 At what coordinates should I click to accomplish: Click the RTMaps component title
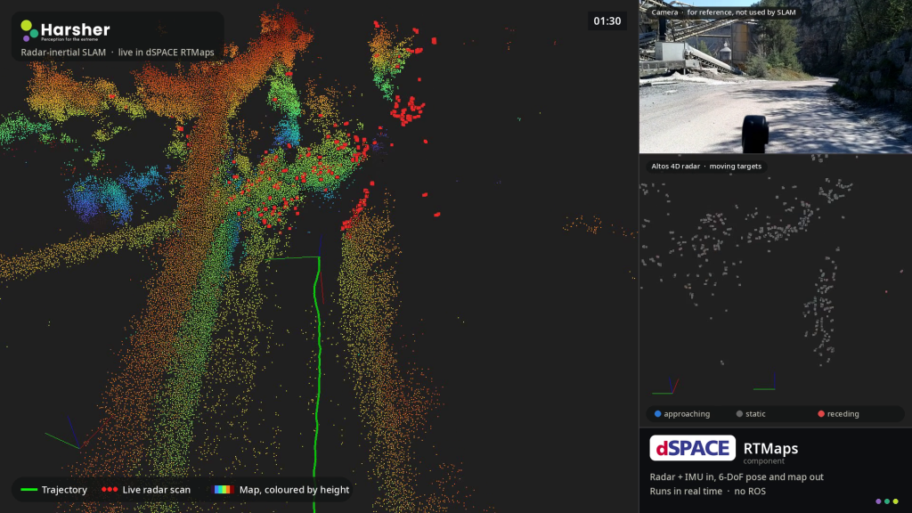coord(770,449)
